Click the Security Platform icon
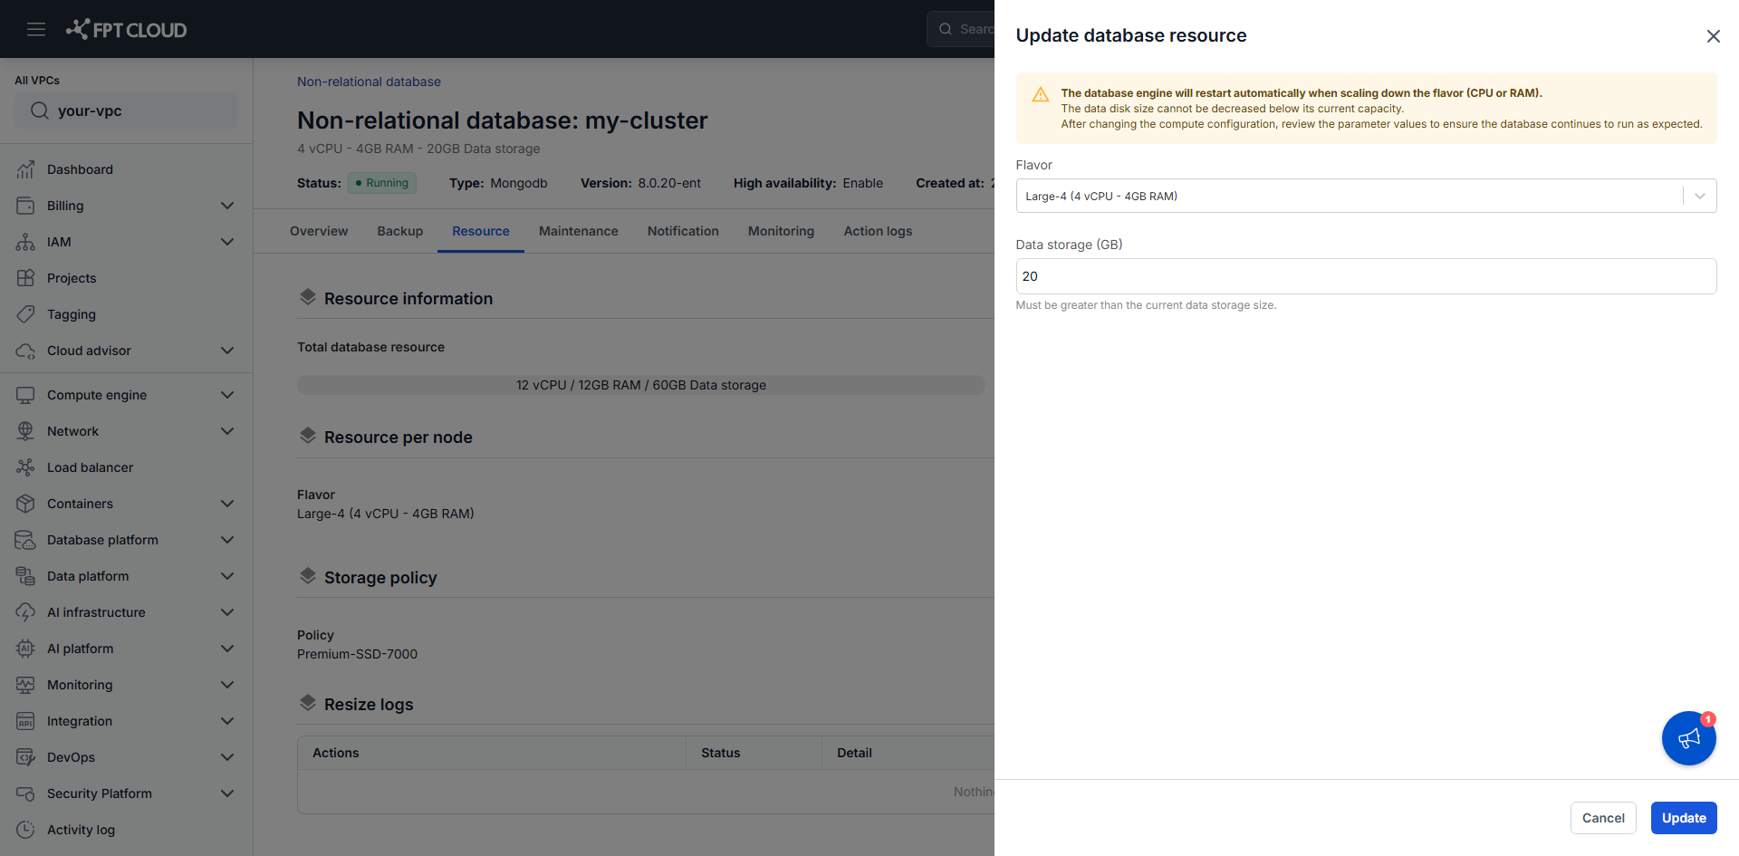Image resolution: width=1739 pixels, height=856 pixels. (x=25, y=793)
